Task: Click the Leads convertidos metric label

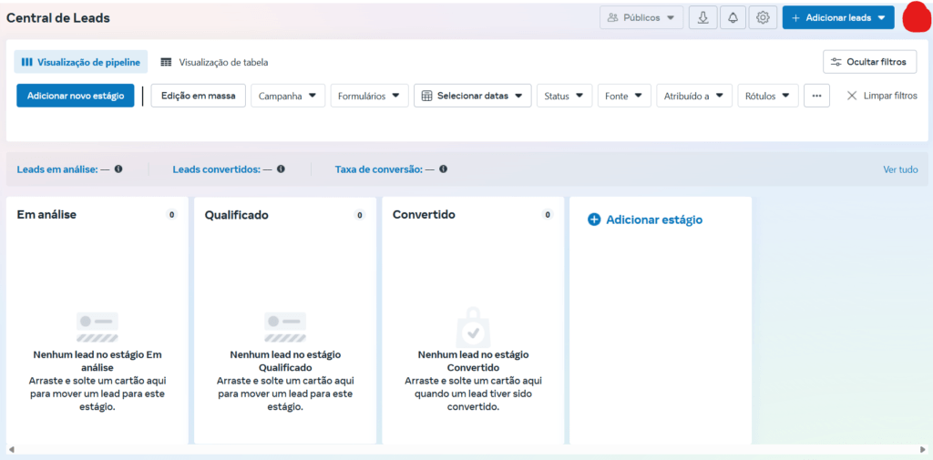Action: (217, 169)
